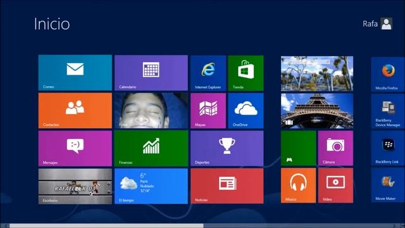Open the green Games controller tile
The width and height of the screenshot is (405, 228).
point(298,148)
